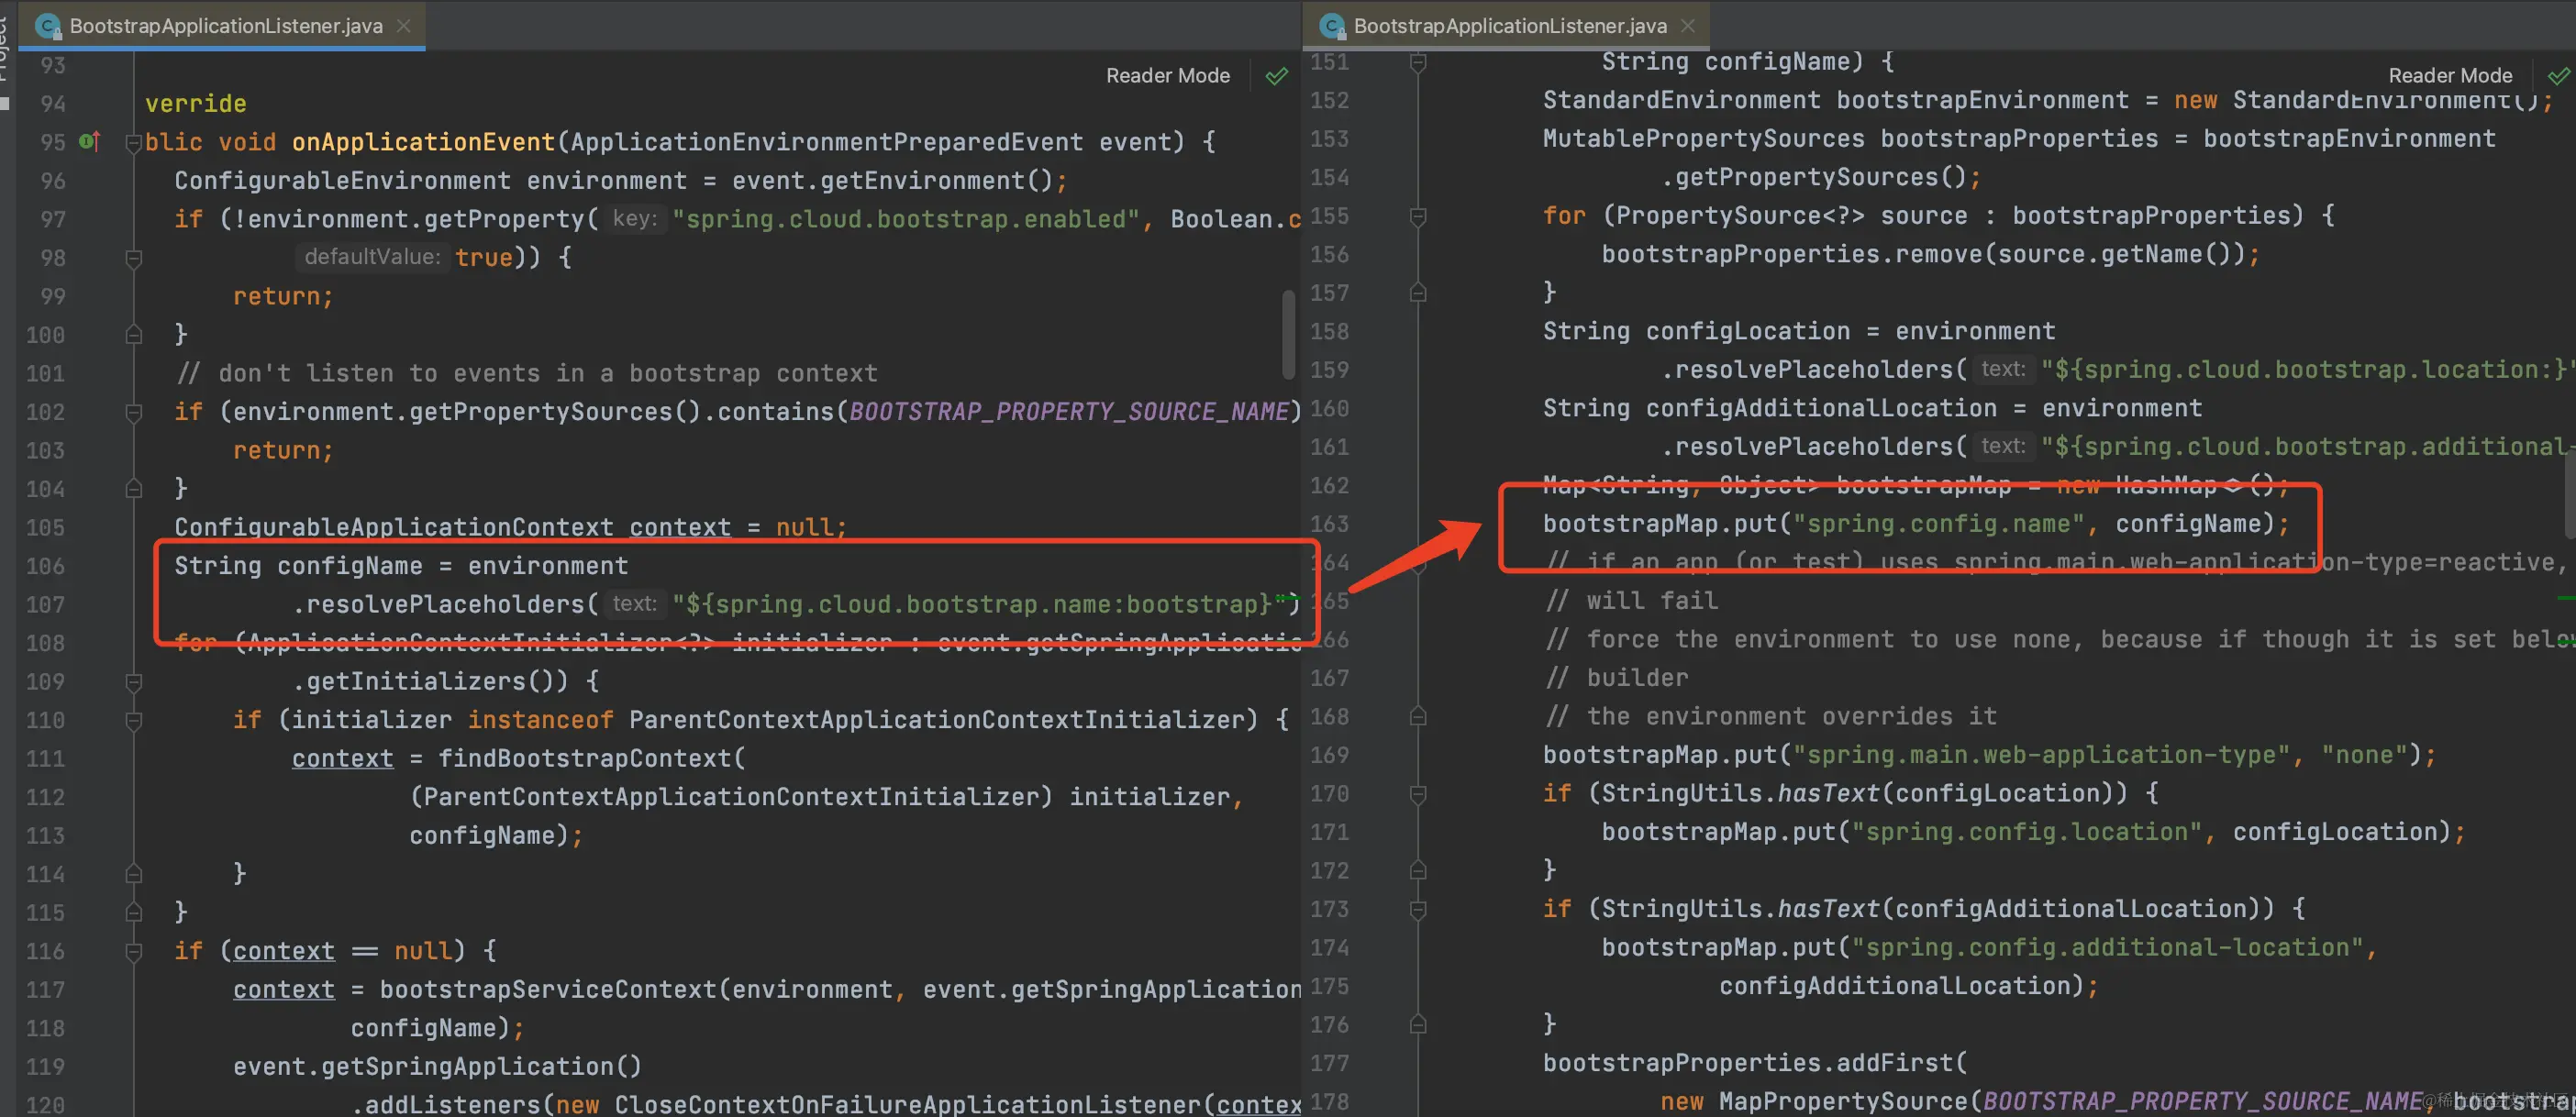Close the left BootstrapApplicationListener.java tab
Image resolution: width=2576 pixels, height=1117 pixels.
(404, 26)
